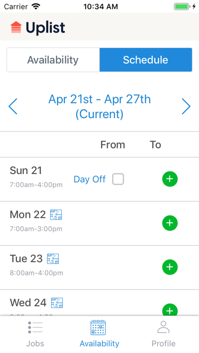Open the Jobs tab in bottom bar

click(35, 334)
